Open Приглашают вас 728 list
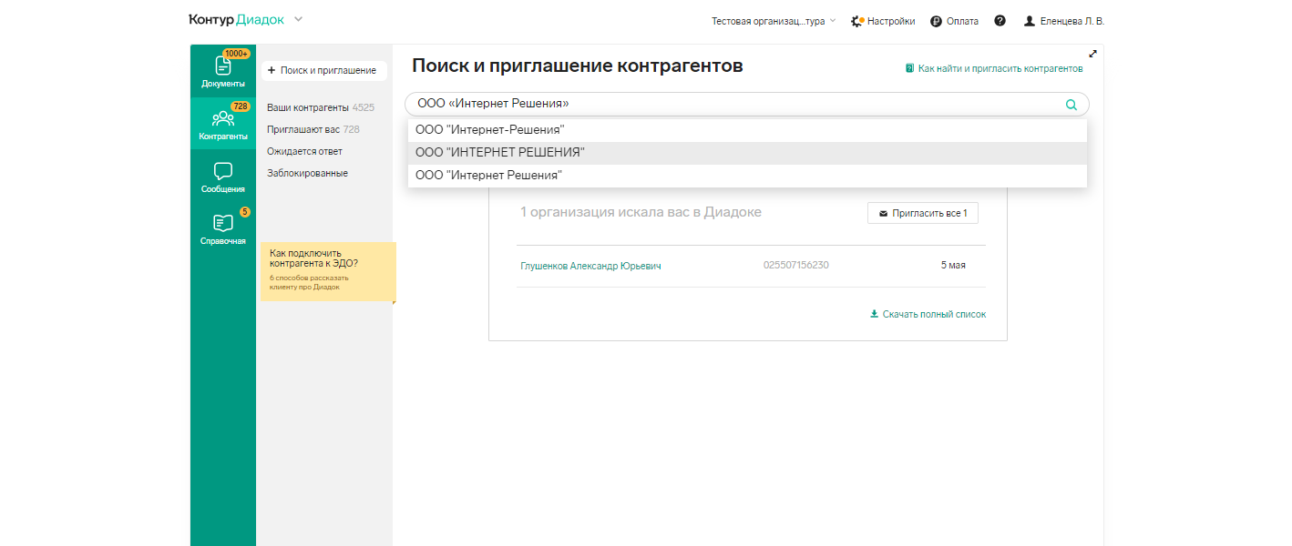The image size is (1292, 546). (313, 129)
